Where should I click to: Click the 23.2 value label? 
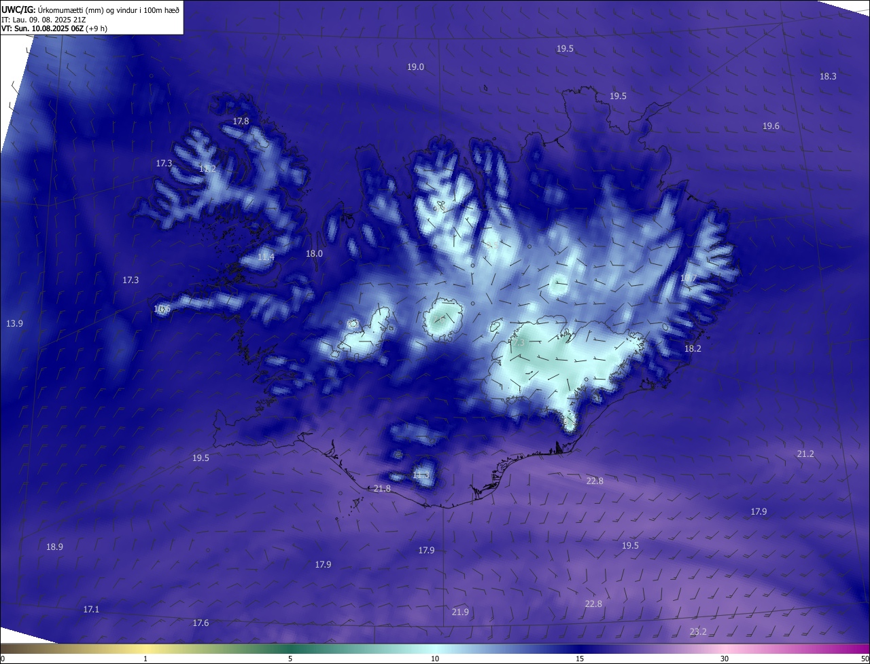pyautogui.click(x=698, y=632)
